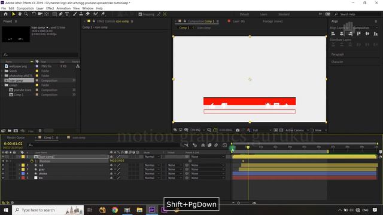Screen dimensions: 383x215
Task: Select the Standard workspace
Action: click(284, 14)
